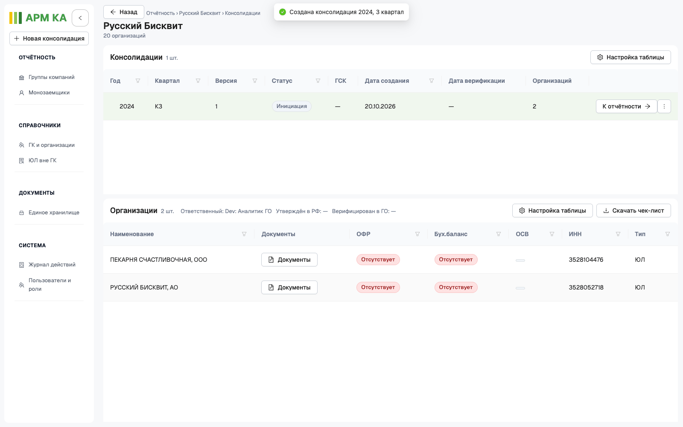Image resolution: width=683 pixels, height=427 pixels.
Task: Open Документы for РУССКИЙ БИСКВИТ, АО
Action: (x=289, y=287)
